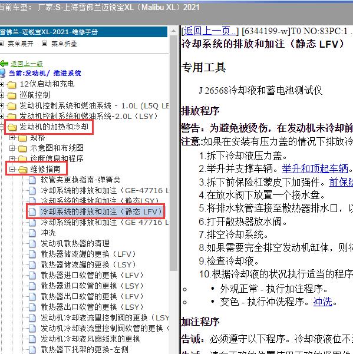Image resolution: width=353 pixels, height=354 pixels.
Task: Select 维修指南 folder label
Action: tap(45, 169)
